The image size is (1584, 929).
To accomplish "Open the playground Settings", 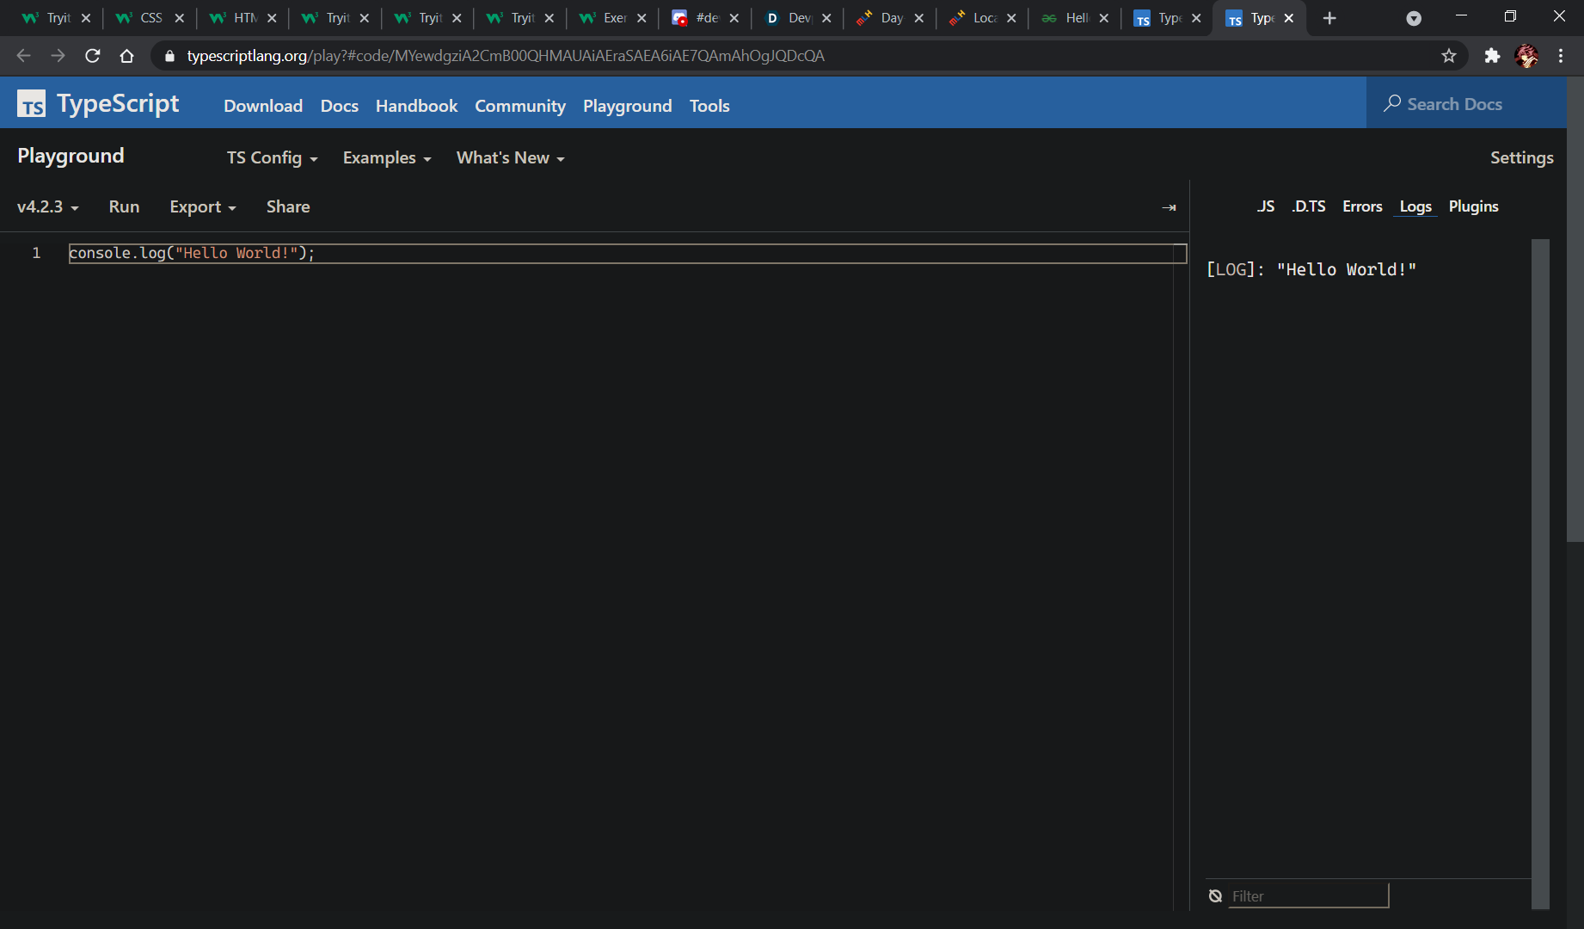I will [1521, 158].
